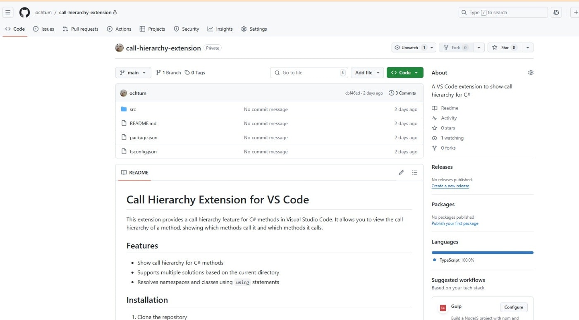The width and height of the screenshot is (579, 320).
Task: Click the plus create-new icon in header
Action: pyautogui.click(x=576, y=12)
